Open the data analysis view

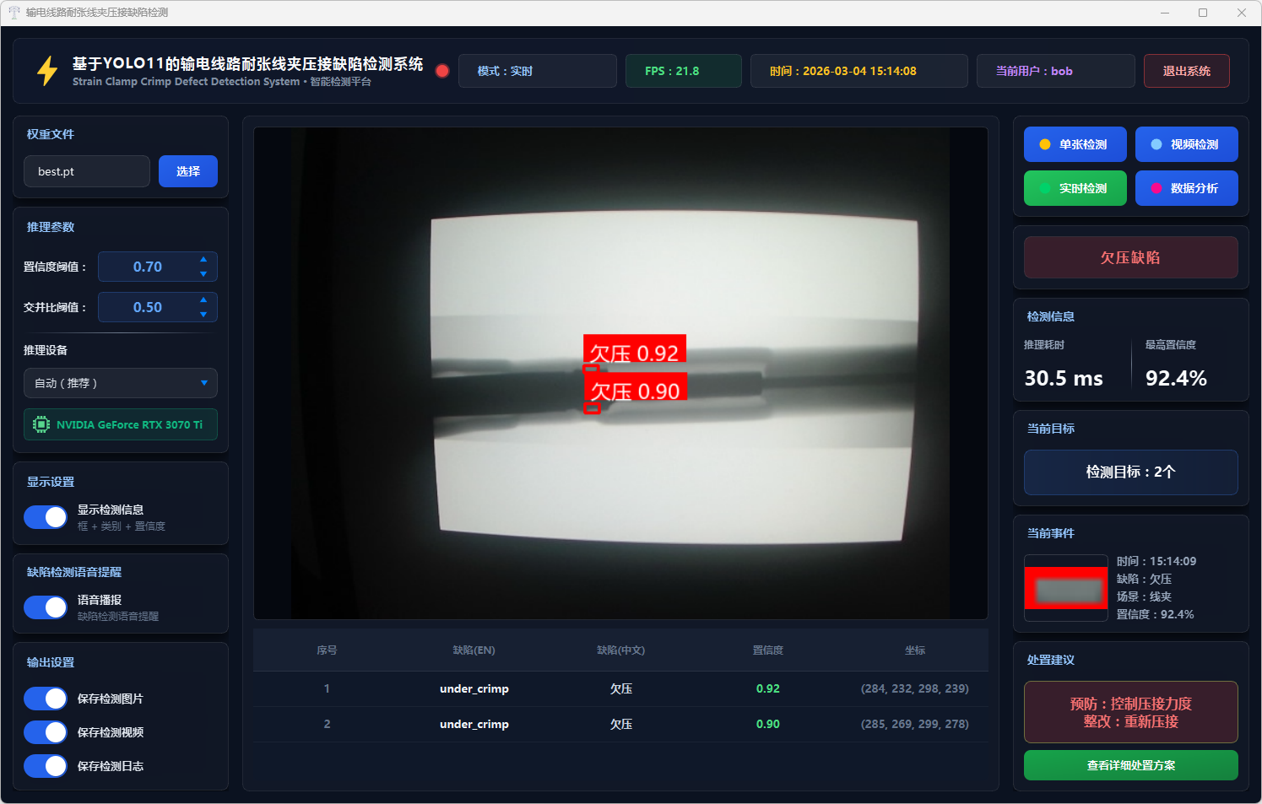click(x=1186, y=188)
